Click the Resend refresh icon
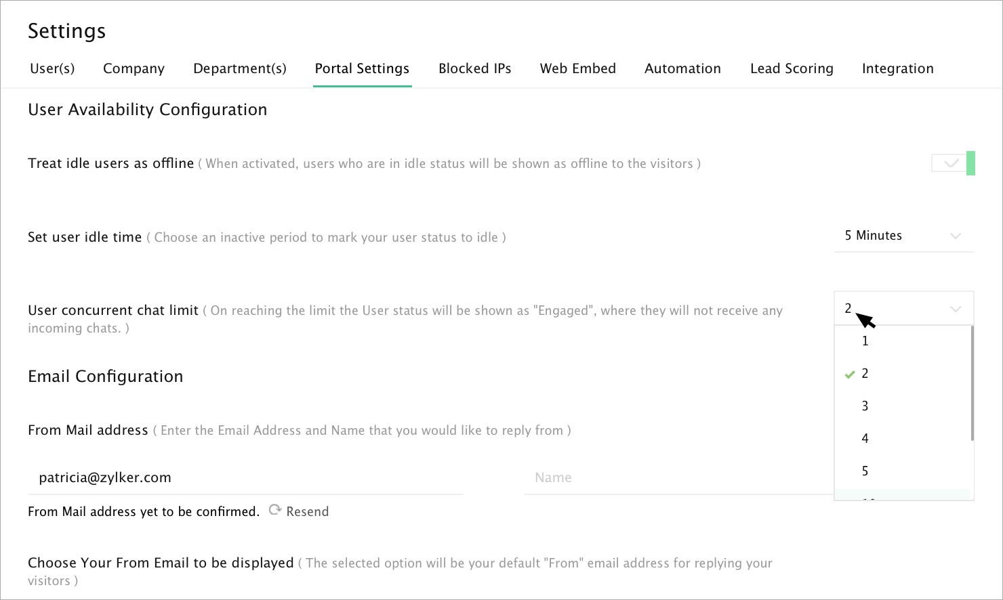The width and height of the screenshot is (1003, 600). pos(274,510)
